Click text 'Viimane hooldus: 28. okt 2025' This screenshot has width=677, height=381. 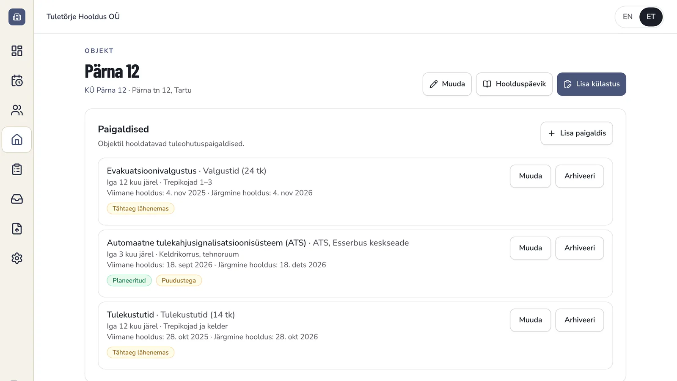pos(157,337)
